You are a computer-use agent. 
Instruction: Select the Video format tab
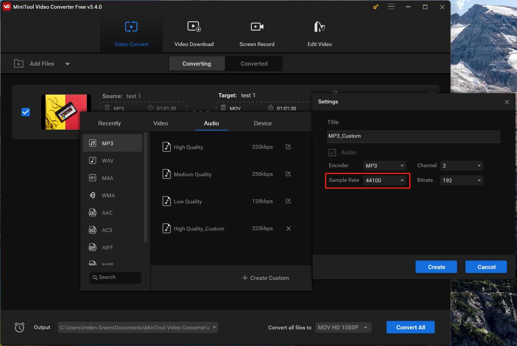click(x=161, y=123)
